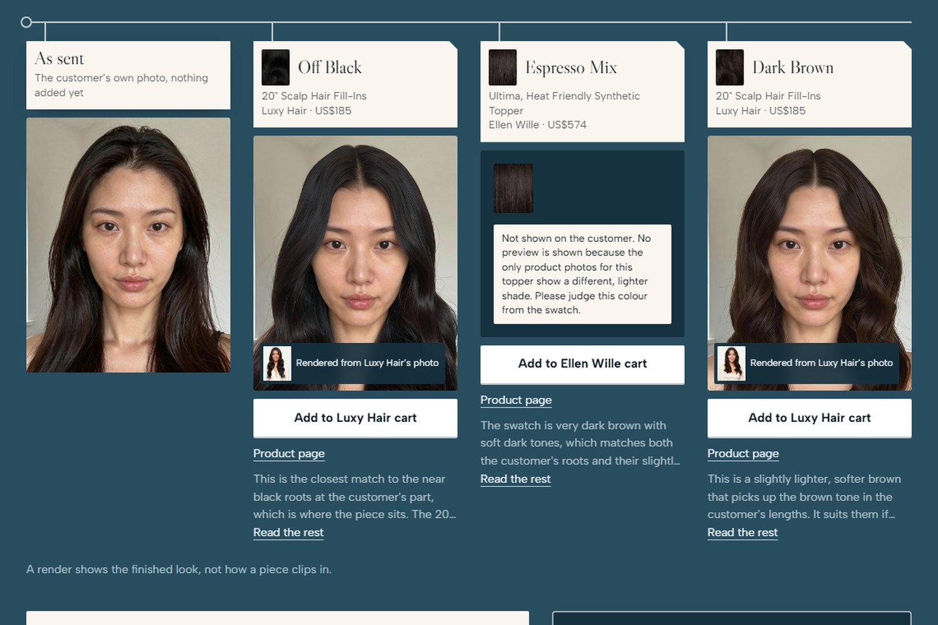938x625 pixels.
Task: Open the Off Black rendered preview photo
Action: pos(355,263)
